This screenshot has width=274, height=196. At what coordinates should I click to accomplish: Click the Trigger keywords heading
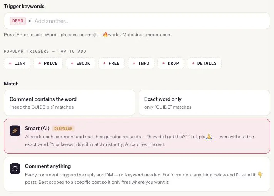coord(24,6)
